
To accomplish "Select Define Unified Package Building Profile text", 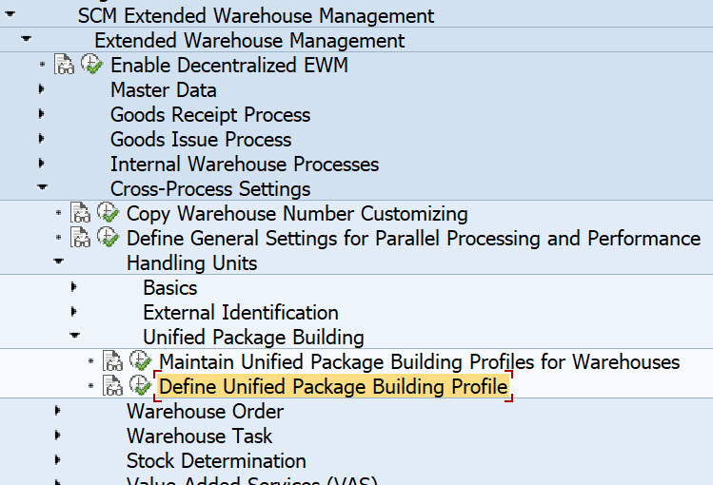I will click(333, 387).
